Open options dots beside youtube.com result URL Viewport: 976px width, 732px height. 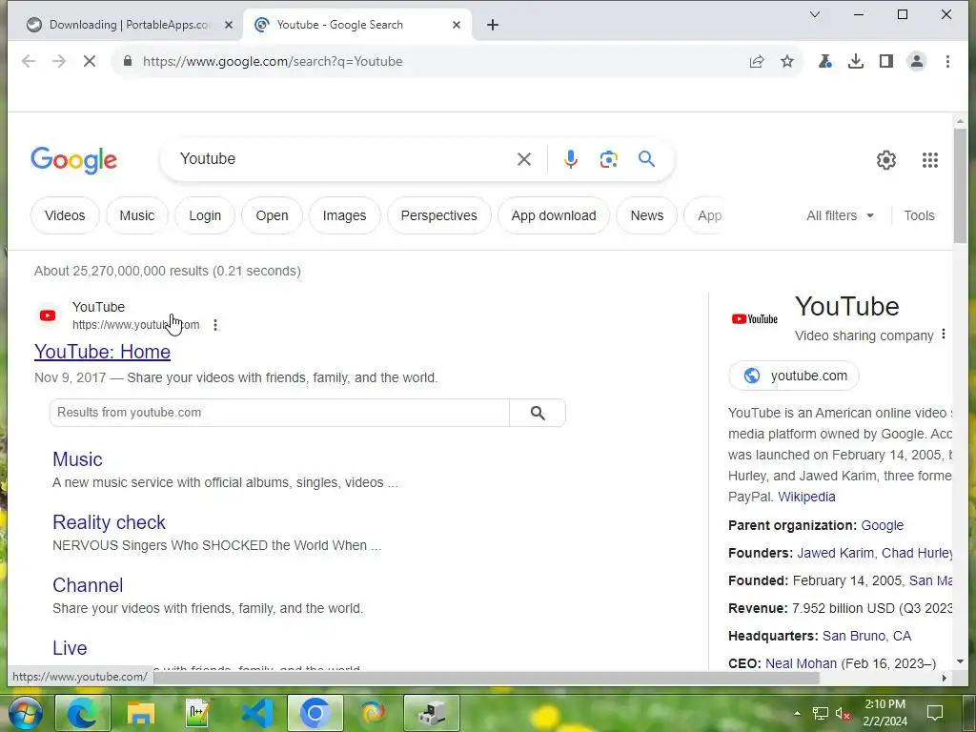click(x=215, y=325)
